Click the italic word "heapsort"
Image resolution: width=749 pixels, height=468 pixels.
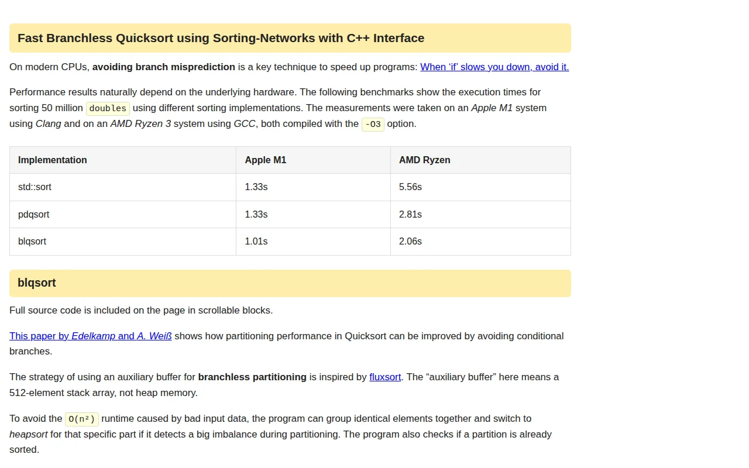[x=29, y=434]
